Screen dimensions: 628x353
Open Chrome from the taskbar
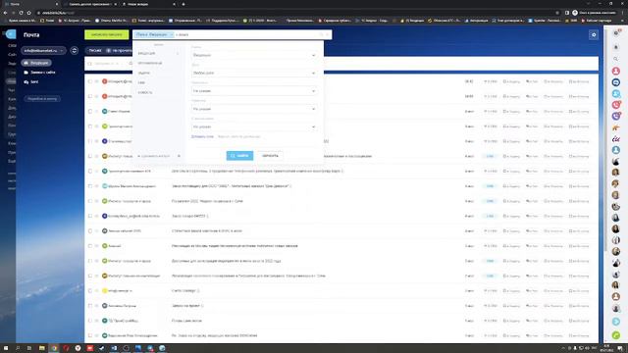click(54, 348)
